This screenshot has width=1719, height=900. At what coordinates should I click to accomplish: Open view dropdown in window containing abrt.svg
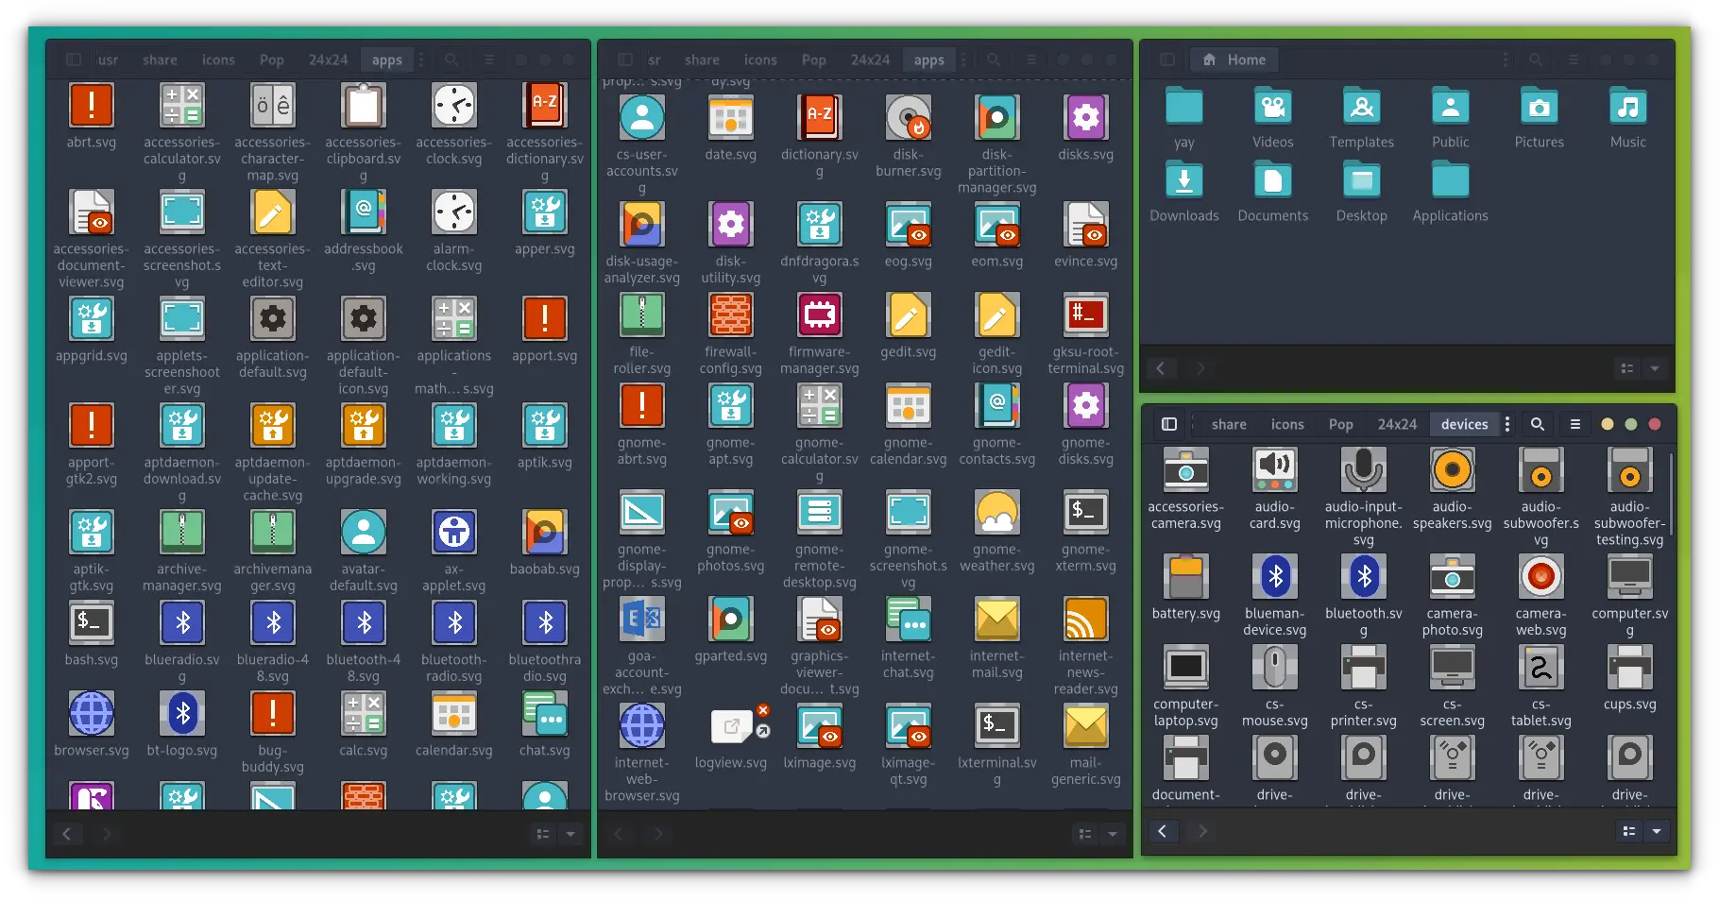click(570, 834)
